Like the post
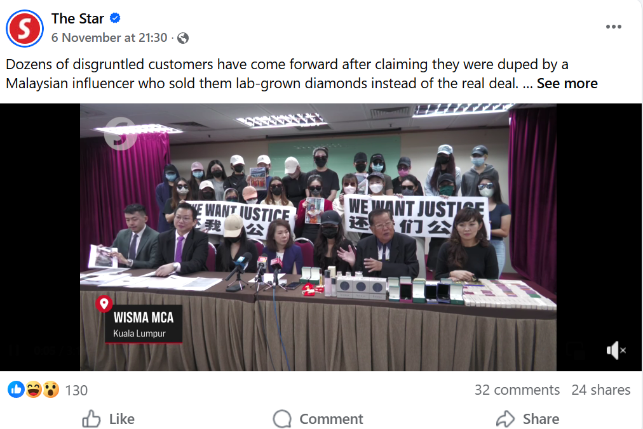 point(108,419)
